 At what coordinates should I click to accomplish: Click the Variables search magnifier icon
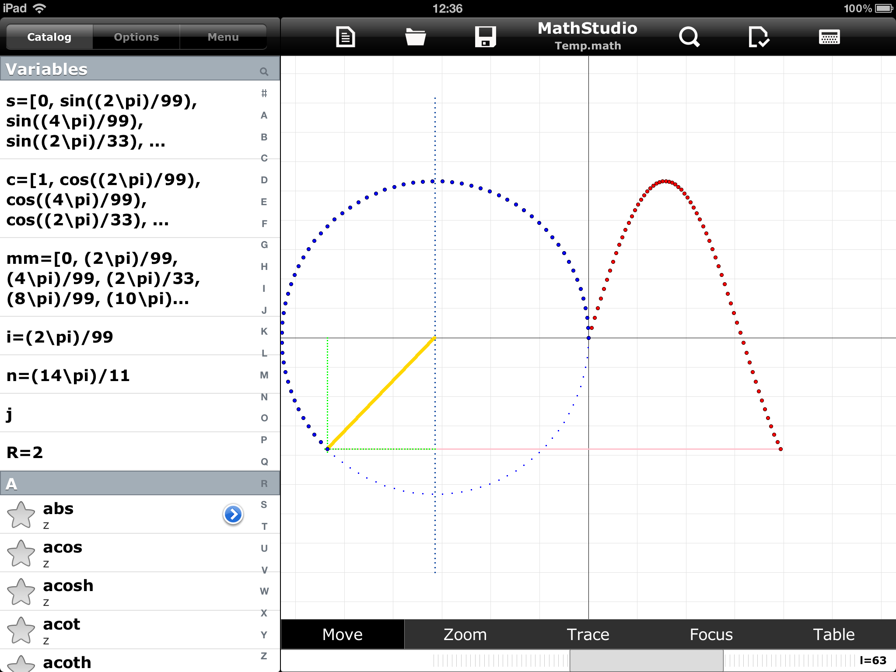coord(264,71)
